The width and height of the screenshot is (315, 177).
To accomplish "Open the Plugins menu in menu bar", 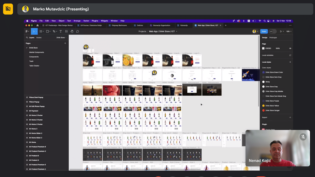I will click(95, 21).
